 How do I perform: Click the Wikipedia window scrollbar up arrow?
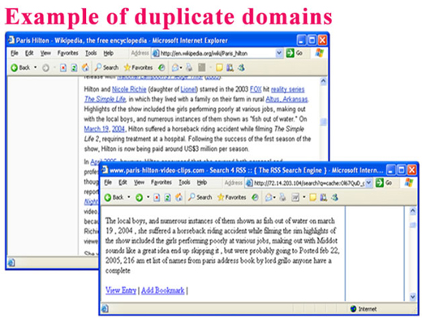coord(323,81)
